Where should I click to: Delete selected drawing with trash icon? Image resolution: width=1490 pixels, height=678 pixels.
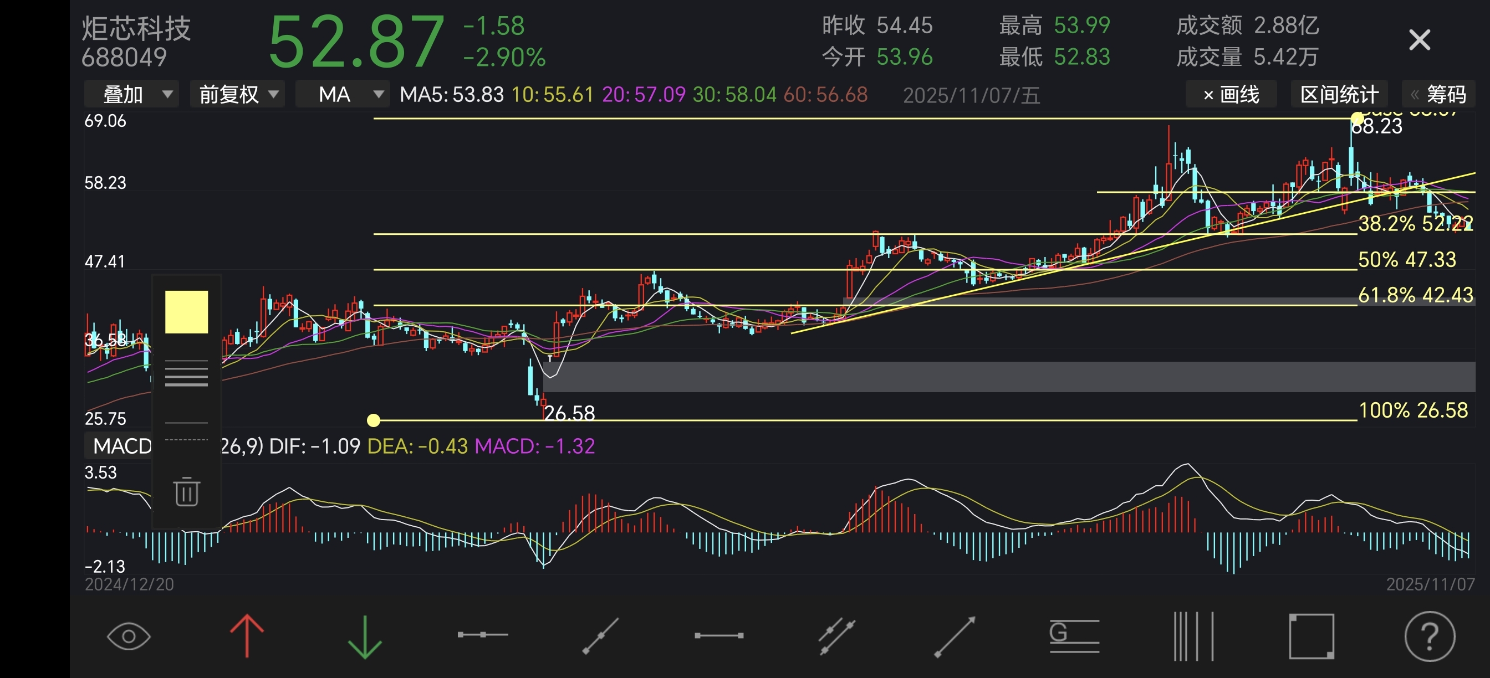[186, 492]
